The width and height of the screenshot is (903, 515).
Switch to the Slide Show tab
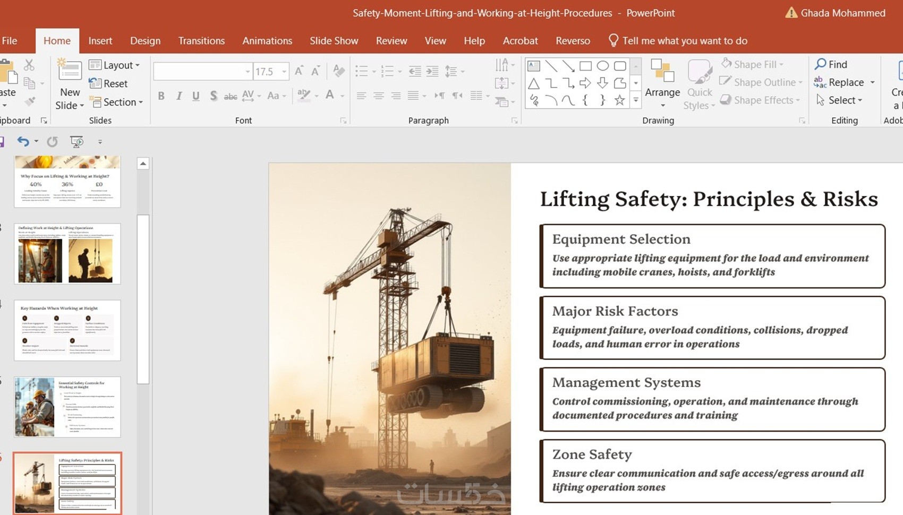pyautogui.click(x=334, y=40)
